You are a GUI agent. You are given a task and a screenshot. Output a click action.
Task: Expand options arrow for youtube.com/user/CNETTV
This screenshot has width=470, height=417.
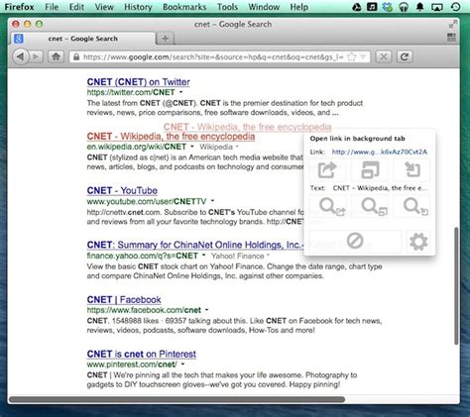(x=212, y=201)
